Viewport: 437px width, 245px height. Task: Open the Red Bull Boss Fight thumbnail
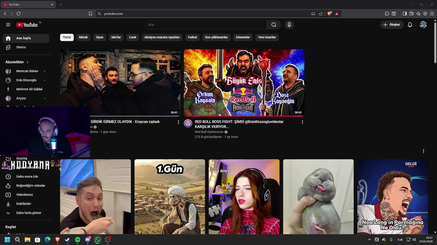[x=244, y=83]
